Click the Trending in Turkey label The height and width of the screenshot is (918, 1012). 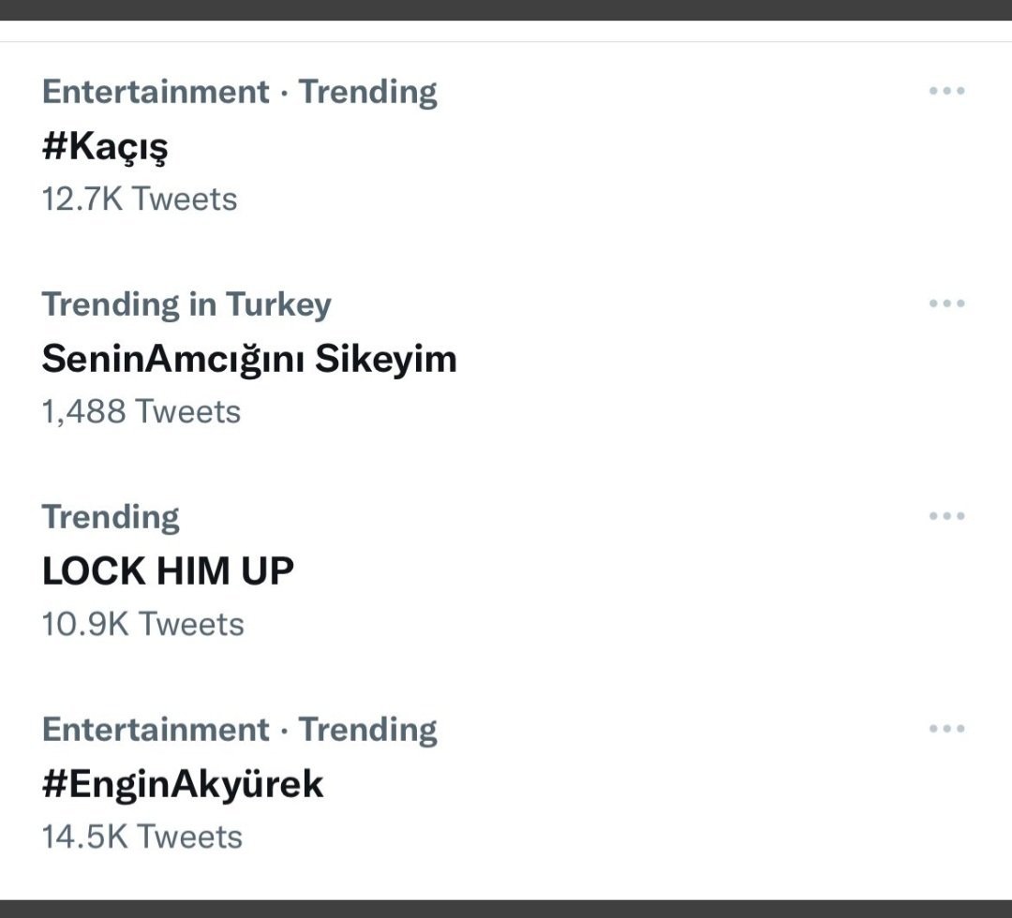point(186,304)
